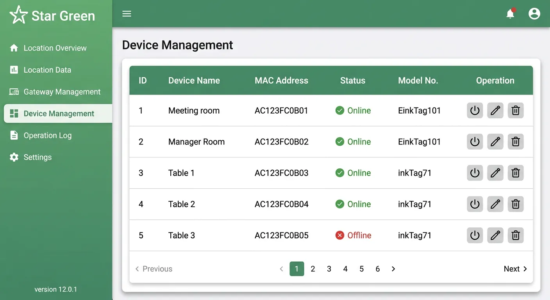
Task: Click the left chevron beside page 1
Action: pyautogui.click(x=281, y=269)
